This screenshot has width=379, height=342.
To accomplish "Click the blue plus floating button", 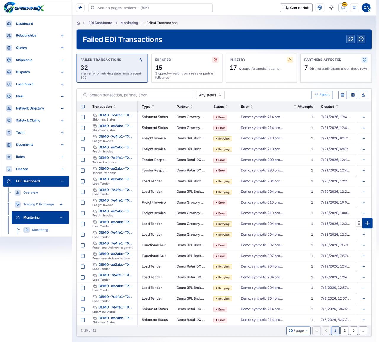I will (367, 223).
